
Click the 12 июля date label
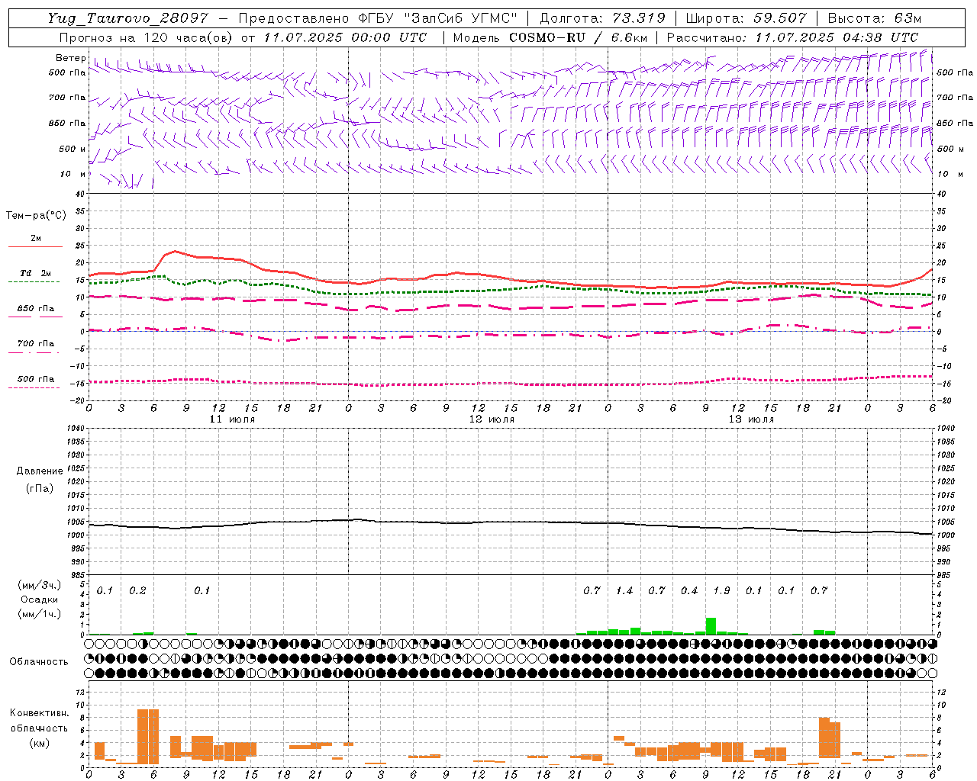click(492, 419)
